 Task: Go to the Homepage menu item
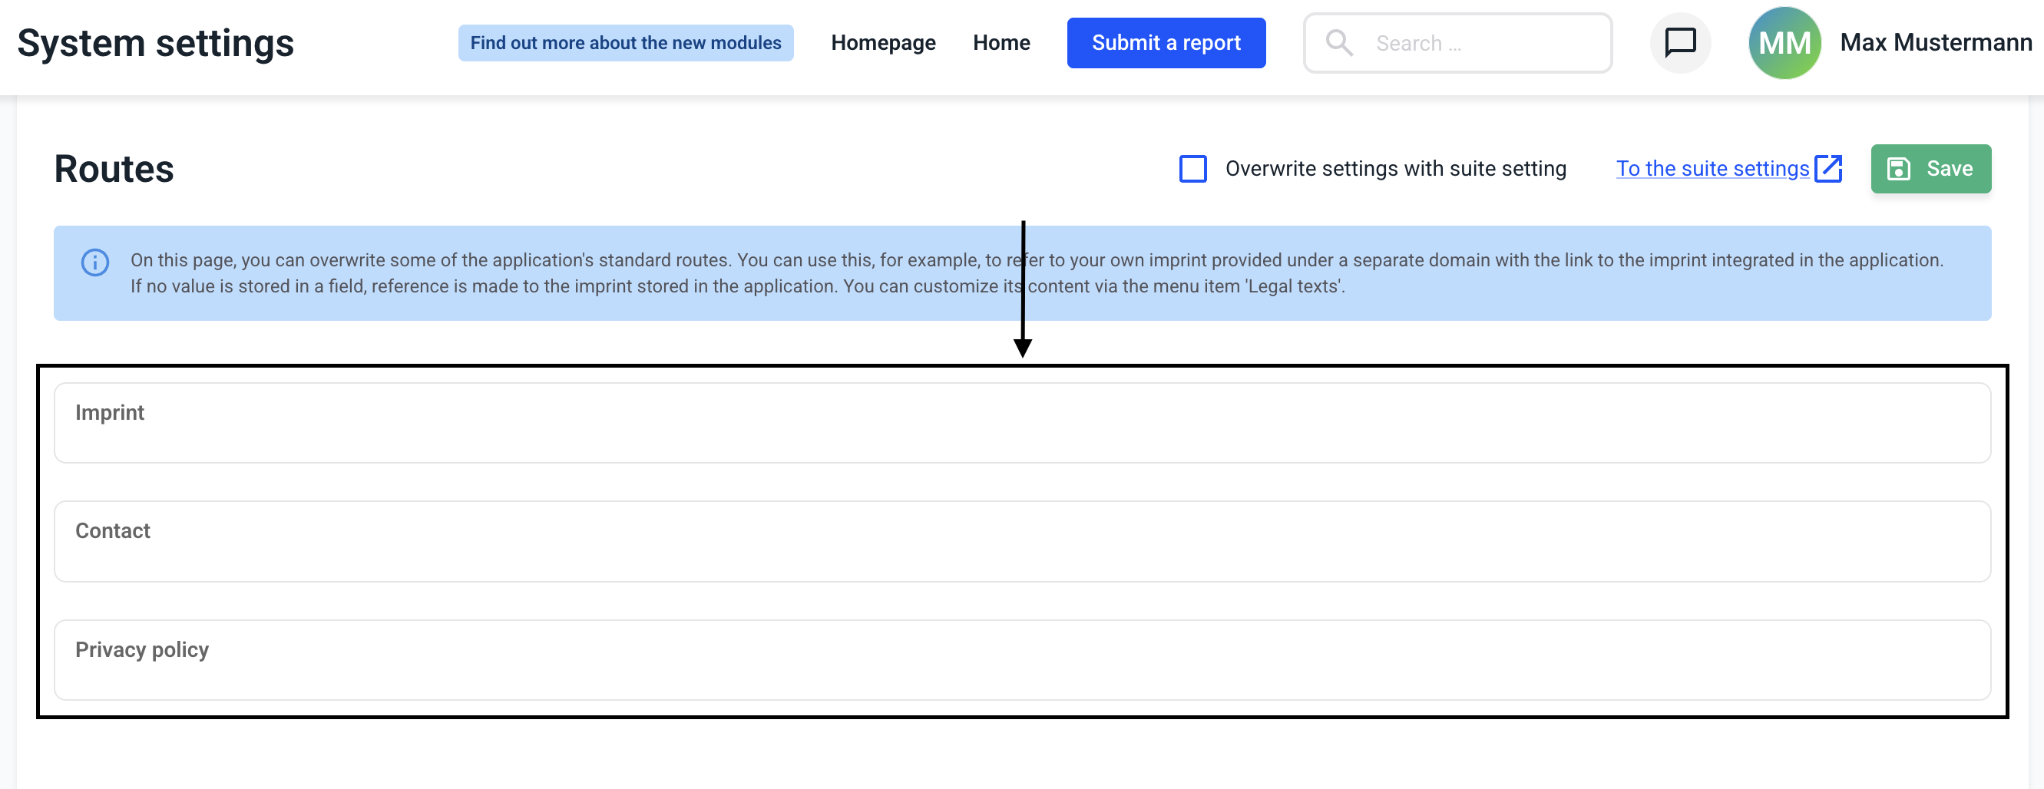pyautogui.click(x=882, y=43)
